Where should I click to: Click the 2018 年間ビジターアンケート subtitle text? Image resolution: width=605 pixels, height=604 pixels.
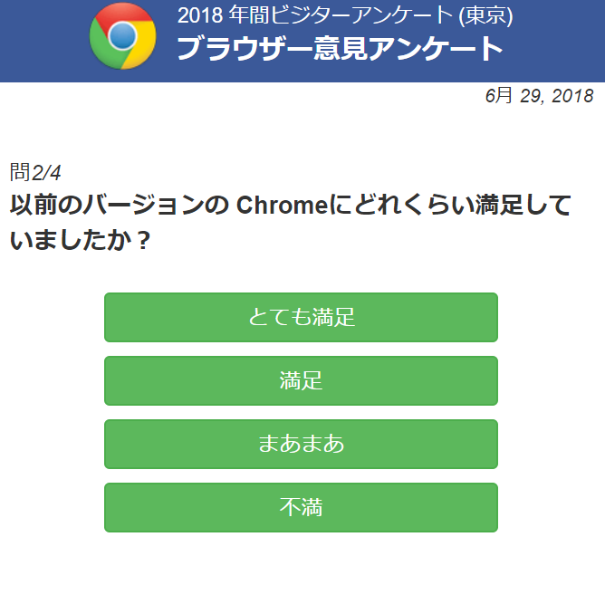point(315,15)
